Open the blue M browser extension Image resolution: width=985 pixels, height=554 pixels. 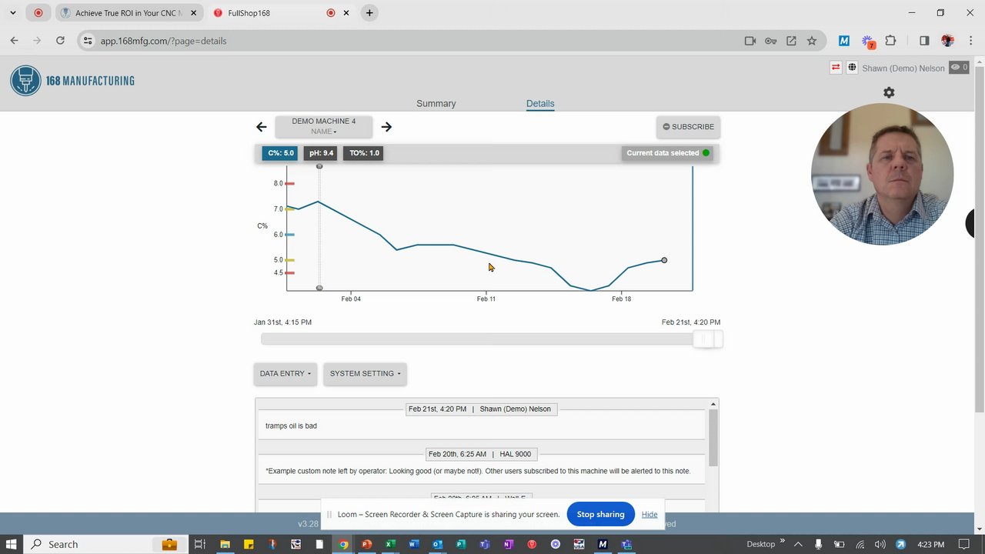[x=844, y=41]
